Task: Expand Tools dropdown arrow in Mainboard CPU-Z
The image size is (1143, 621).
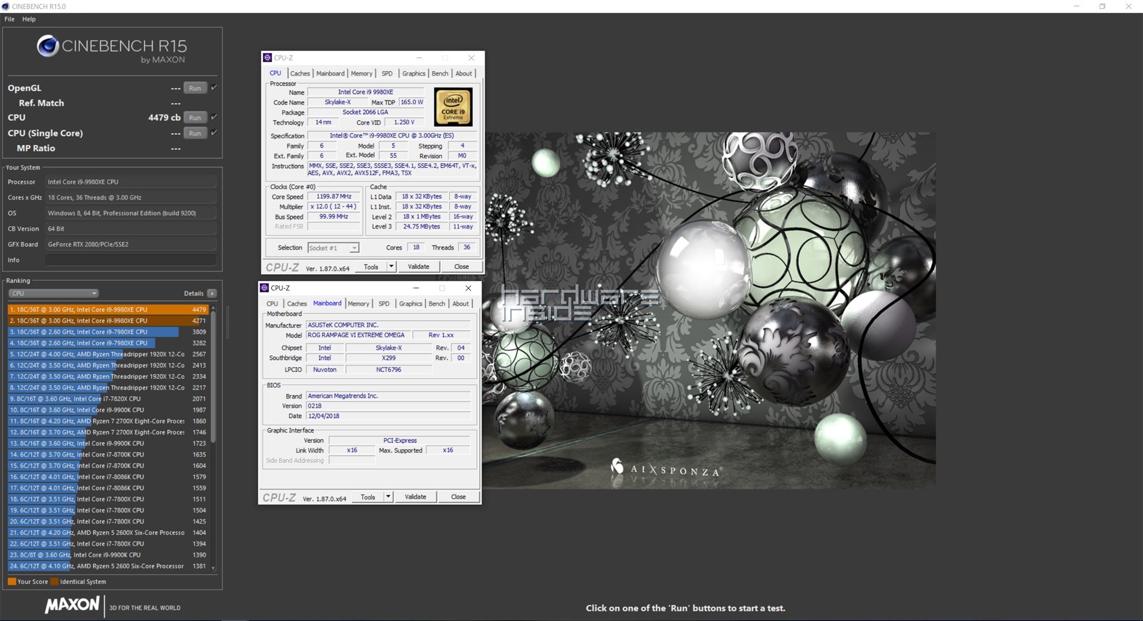Action: (x=388, y=497)
